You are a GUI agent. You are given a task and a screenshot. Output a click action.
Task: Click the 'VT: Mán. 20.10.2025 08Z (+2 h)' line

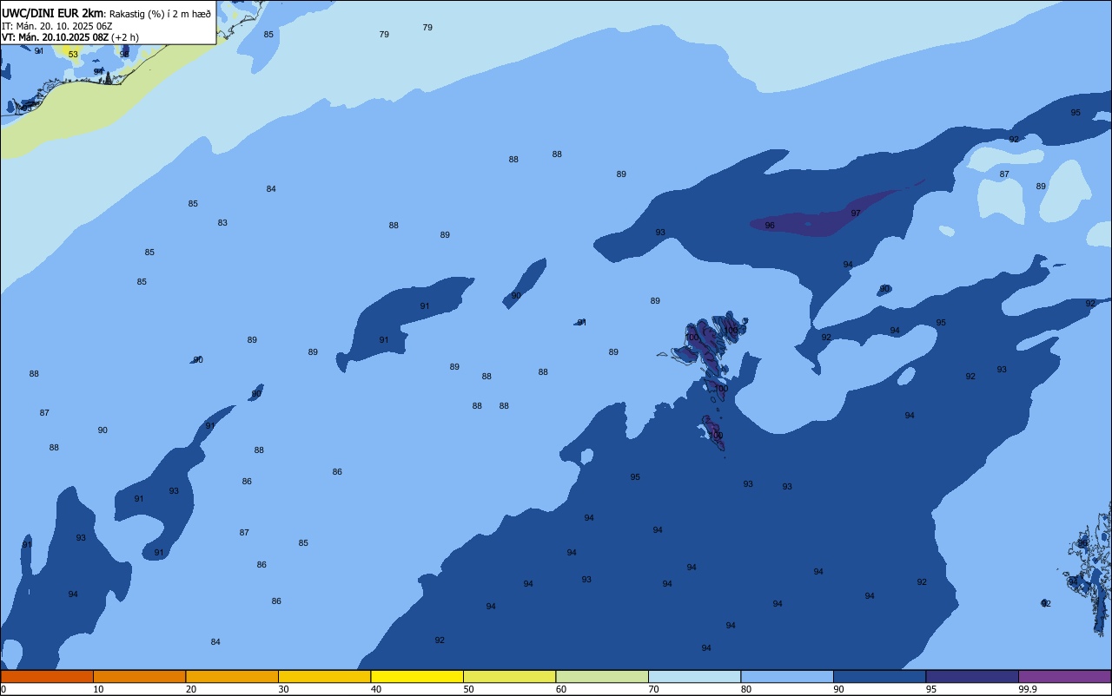(x=69, y=37)
